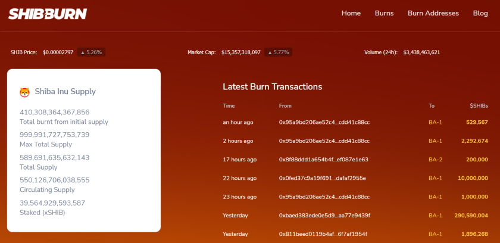Click BA-1 in the 290,590,004 row
Image resolution: width=500 pixels, height=243 pixels.
[435, 216]
